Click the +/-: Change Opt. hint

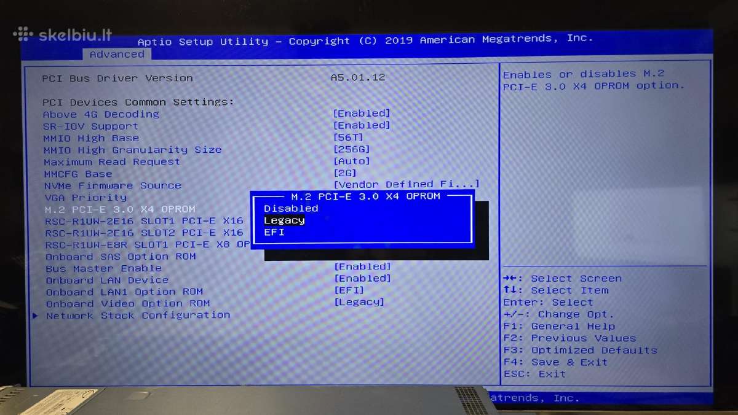559,314
